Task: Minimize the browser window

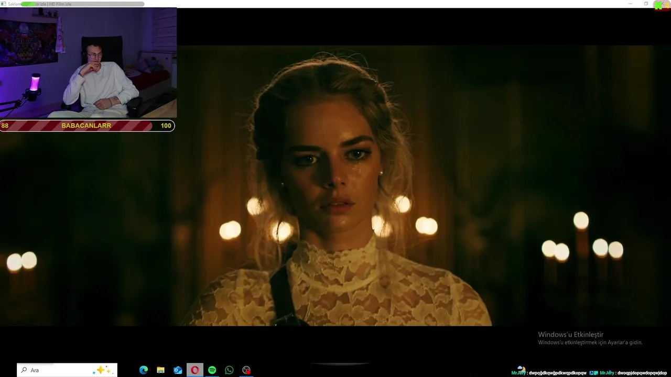Action: click(631, 4)
